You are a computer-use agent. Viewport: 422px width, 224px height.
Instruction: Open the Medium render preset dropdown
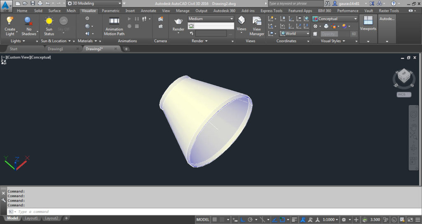(211, 19)
